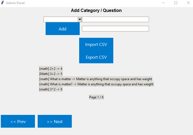Click inside the category combo box field
The width and height of the screenshot is (193, 135).
point(61,20)
